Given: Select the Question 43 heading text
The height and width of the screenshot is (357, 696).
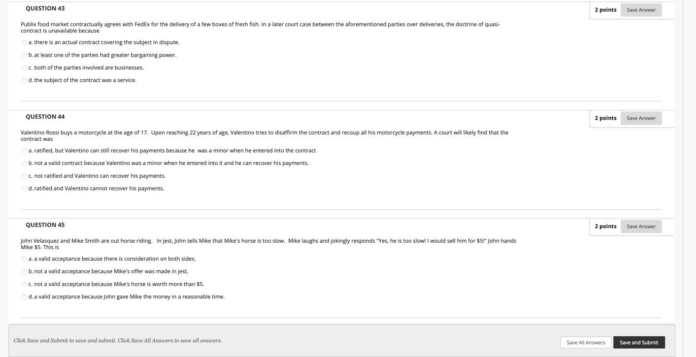Looking at the screenshot, I should click(45, 7).
